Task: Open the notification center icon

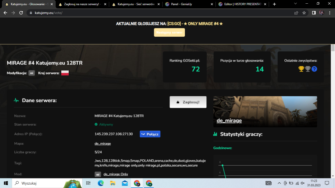Action: [x=327, y=183]
